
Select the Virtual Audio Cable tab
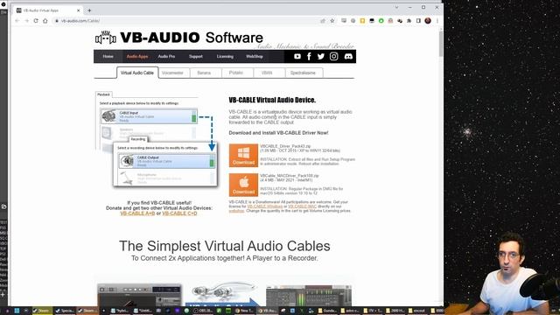pos(137,73)
